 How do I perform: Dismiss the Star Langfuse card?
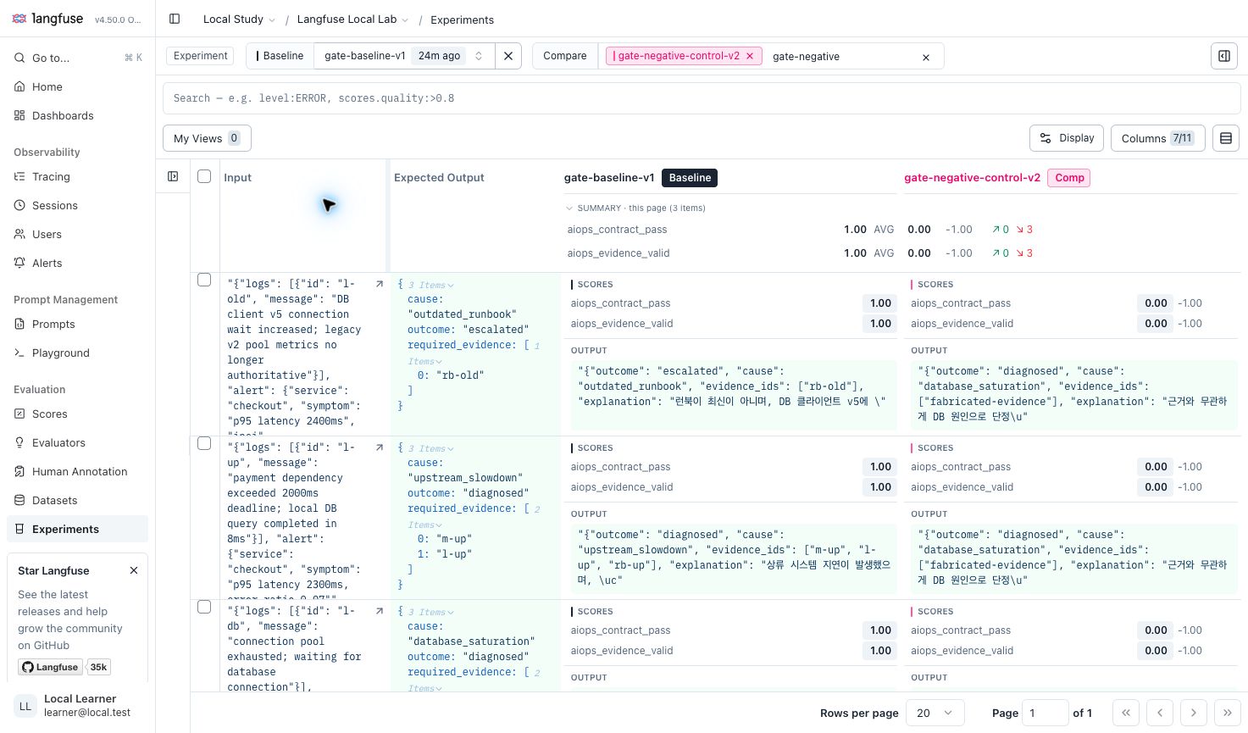pos(134,570)
